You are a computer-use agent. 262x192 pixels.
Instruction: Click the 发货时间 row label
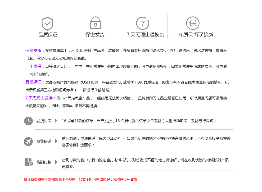44,121
